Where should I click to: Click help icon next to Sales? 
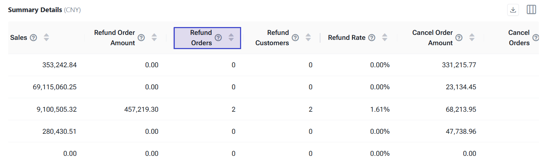click(34, 38)
